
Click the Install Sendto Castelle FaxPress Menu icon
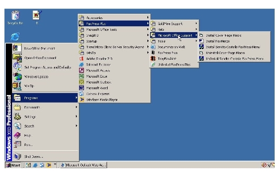[x=201, y=47]
